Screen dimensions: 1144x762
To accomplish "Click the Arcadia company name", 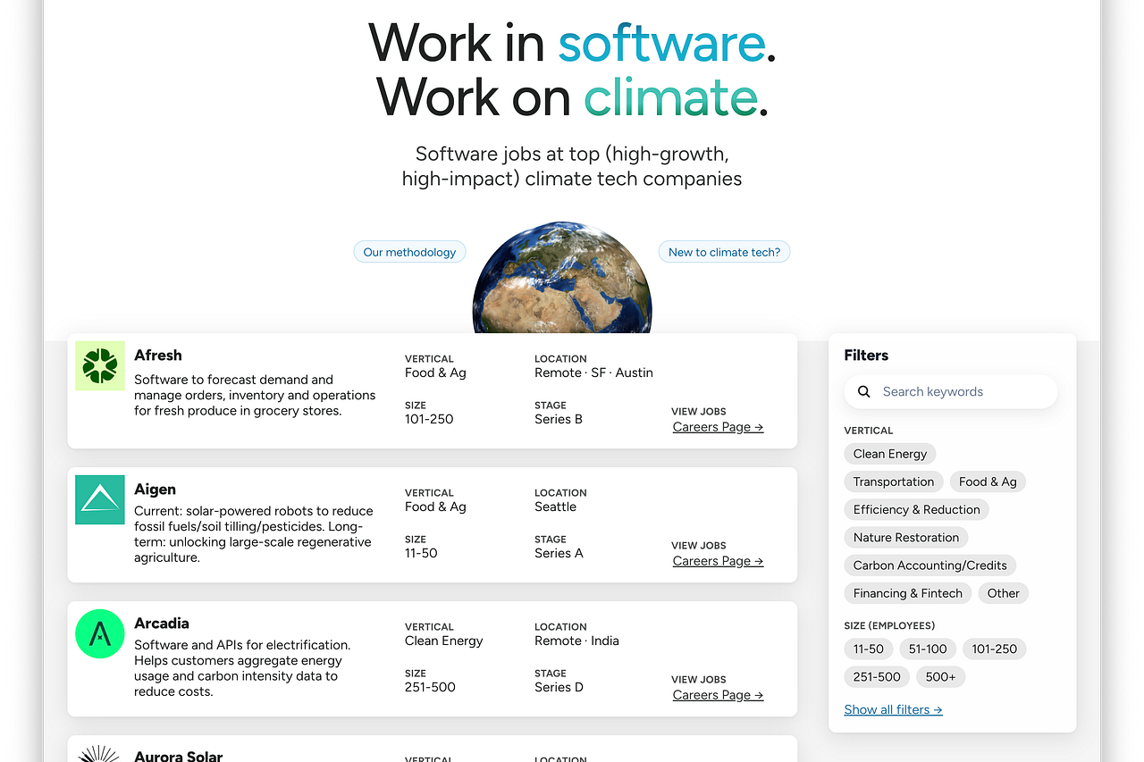I will tap(162, 623).
